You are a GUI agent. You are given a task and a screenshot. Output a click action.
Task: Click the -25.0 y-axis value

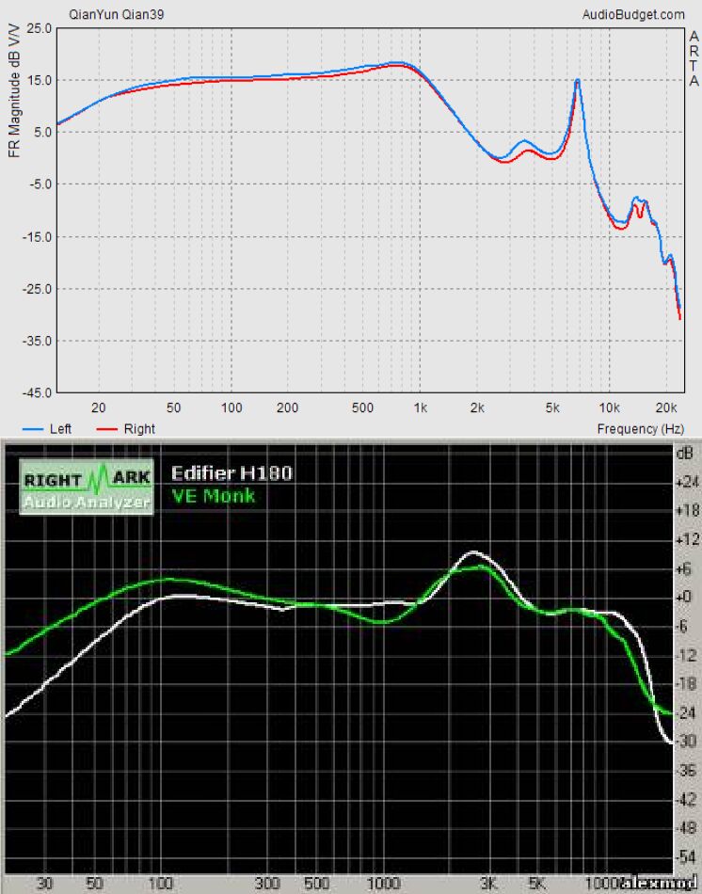(37, 289)
